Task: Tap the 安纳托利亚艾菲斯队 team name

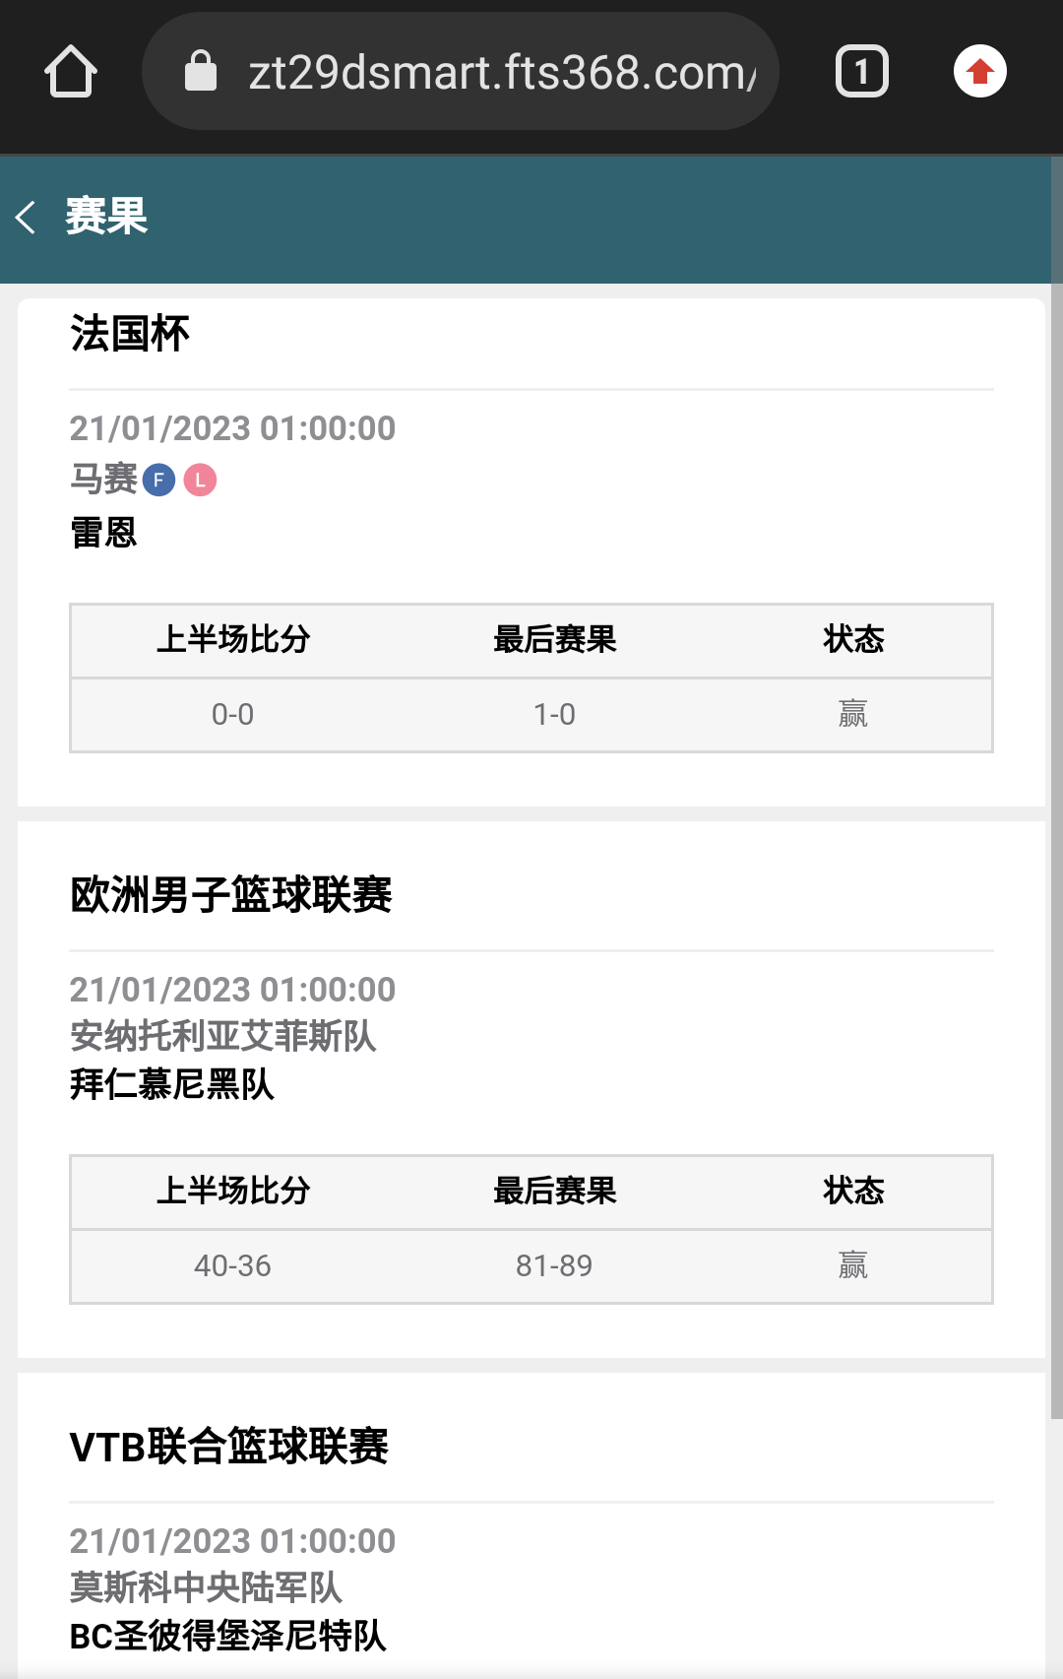Action: 223,1036
